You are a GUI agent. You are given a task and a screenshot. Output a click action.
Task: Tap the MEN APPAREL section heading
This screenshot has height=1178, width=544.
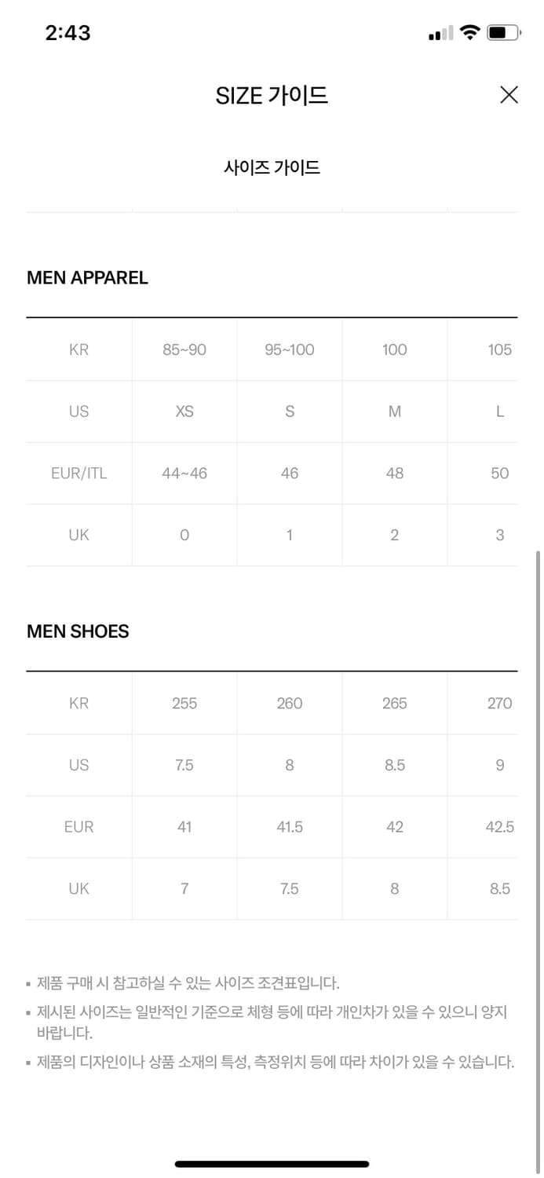[87, 277]
